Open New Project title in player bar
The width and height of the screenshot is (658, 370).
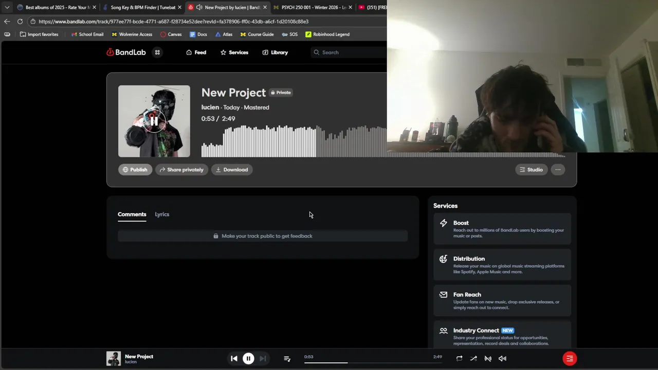[x=139, y=356]
